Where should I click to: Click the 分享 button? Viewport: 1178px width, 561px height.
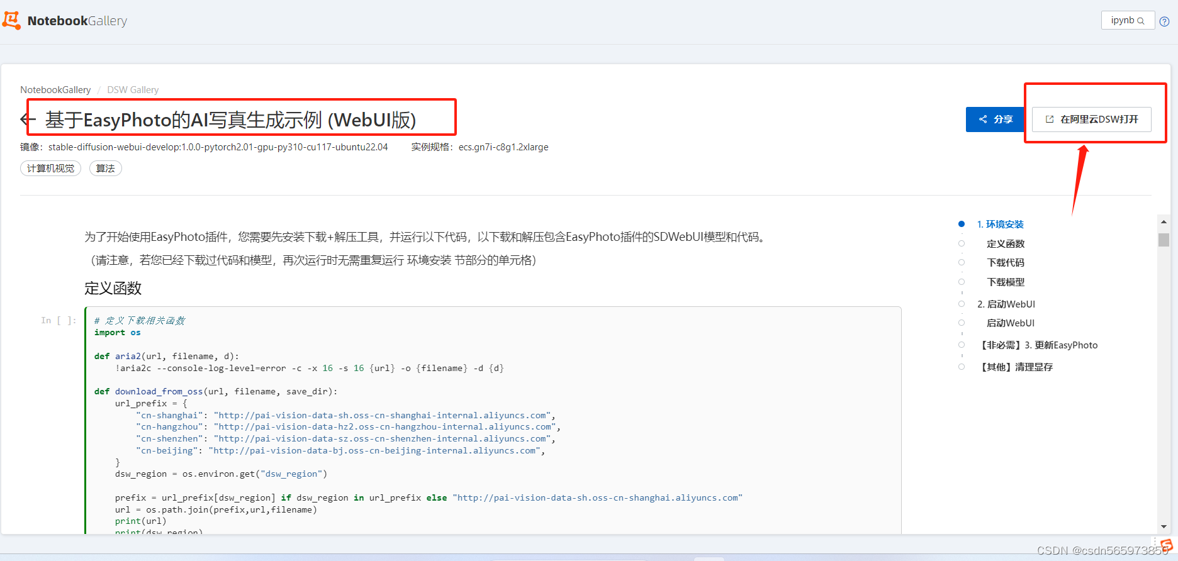pos(995,119)
